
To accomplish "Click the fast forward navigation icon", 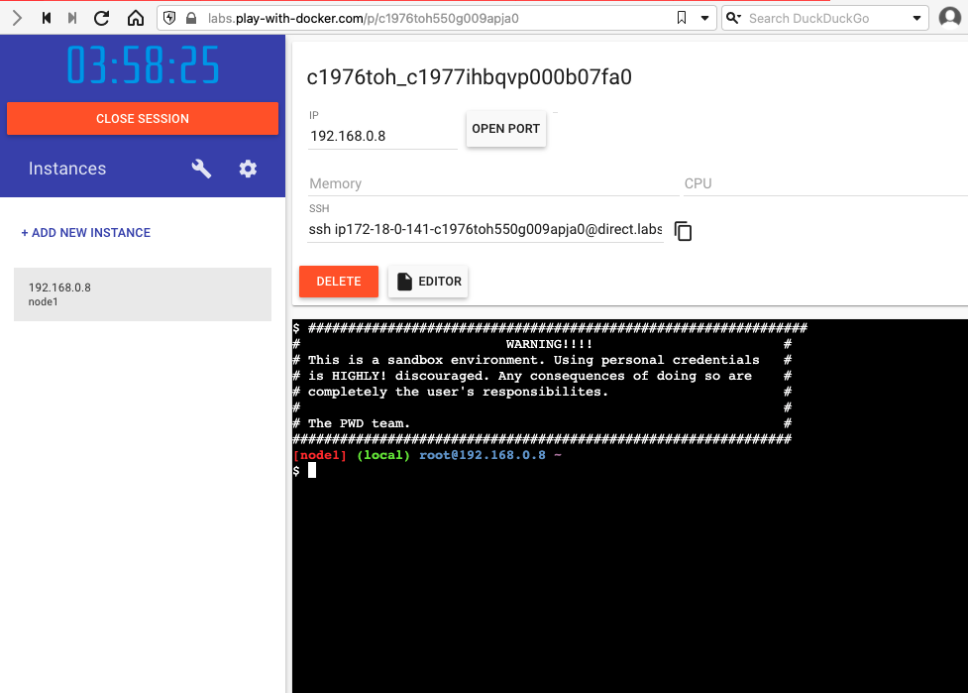I will click(x=72, y=19).
